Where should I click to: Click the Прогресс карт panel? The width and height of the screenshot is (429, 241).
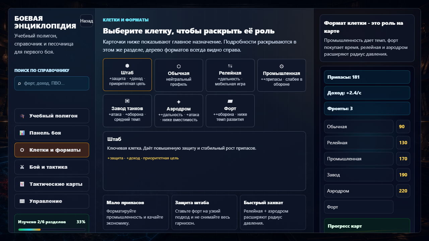(367, 226)
